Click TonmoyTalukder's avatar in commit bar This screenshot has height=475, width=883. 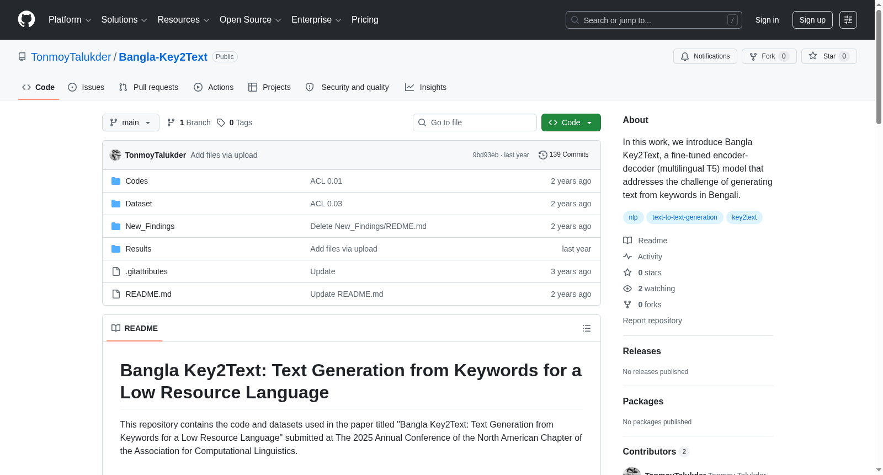point(115,155)
